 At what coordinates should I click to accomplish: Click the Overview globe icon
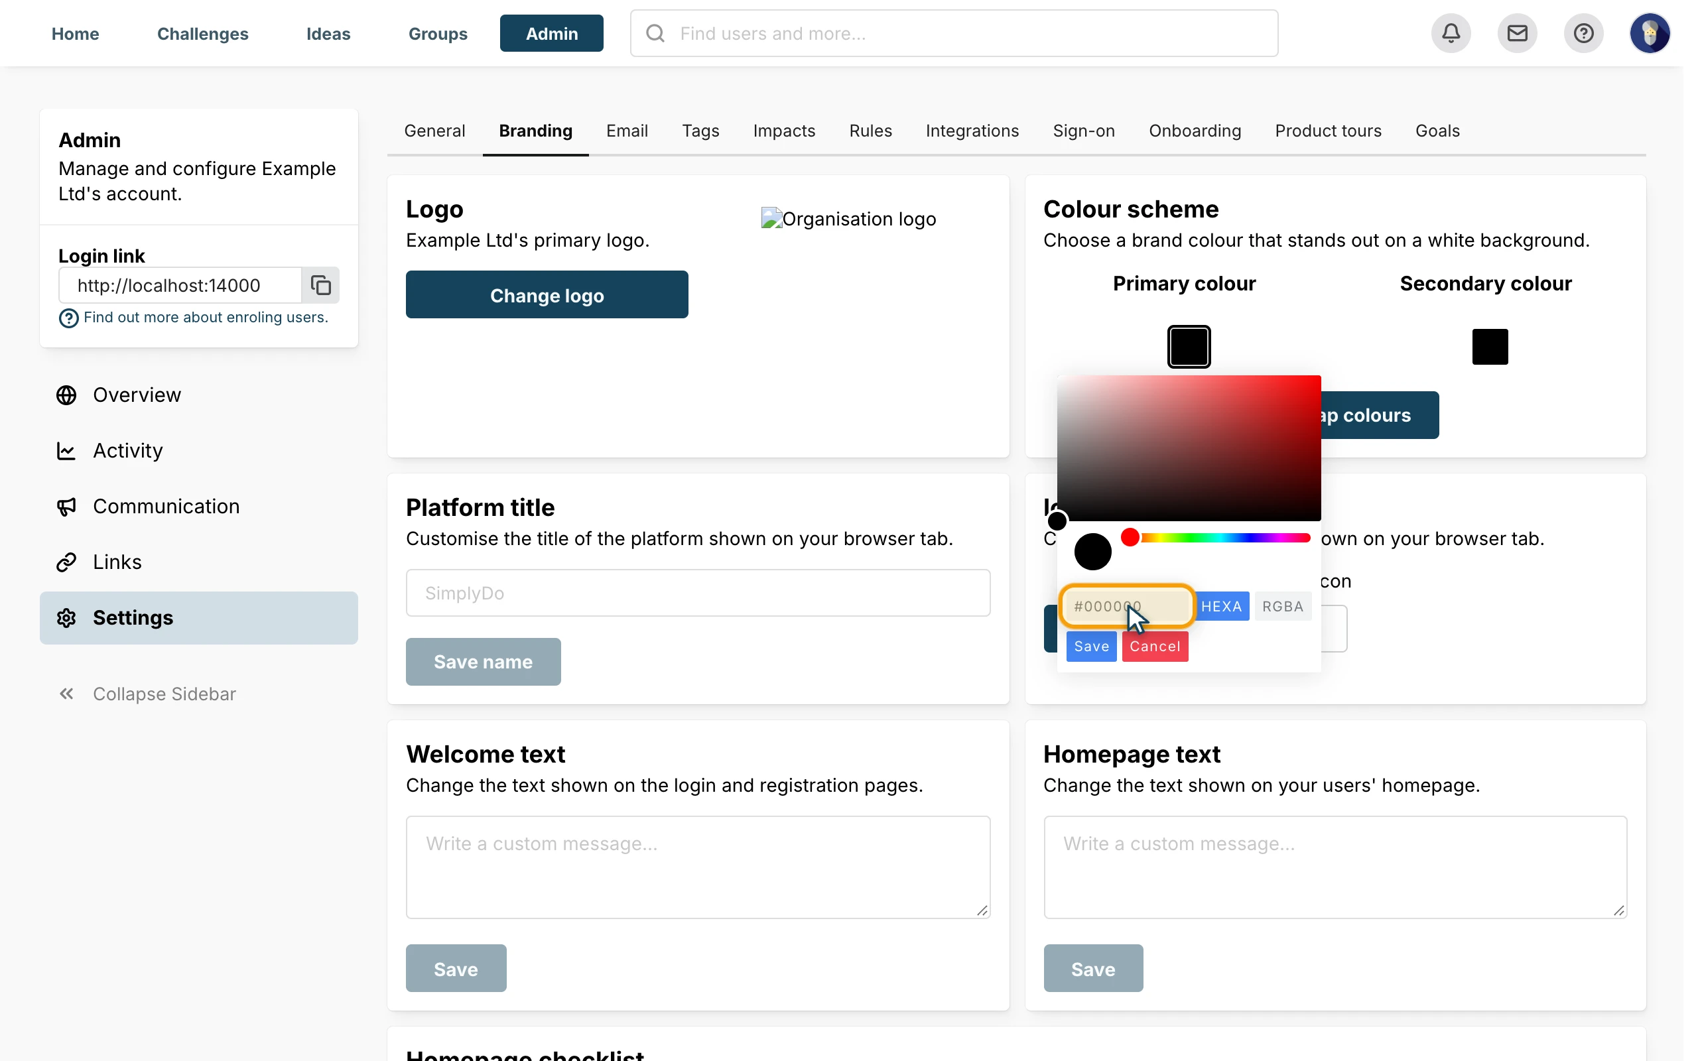coord(66,395)
